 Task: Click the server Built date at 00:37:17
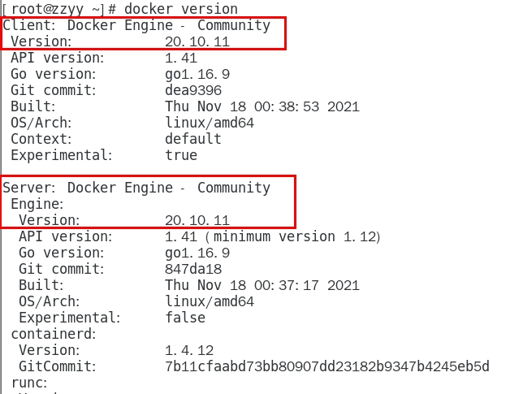pos(261,285)
